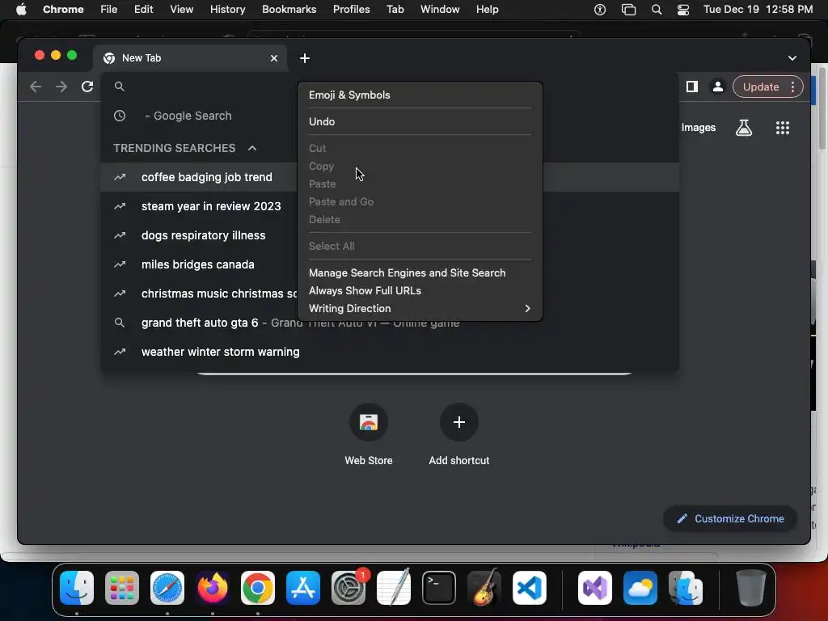
Task: Select 'grand theft auto gta 6' suggestion
Action: (389, 323)
